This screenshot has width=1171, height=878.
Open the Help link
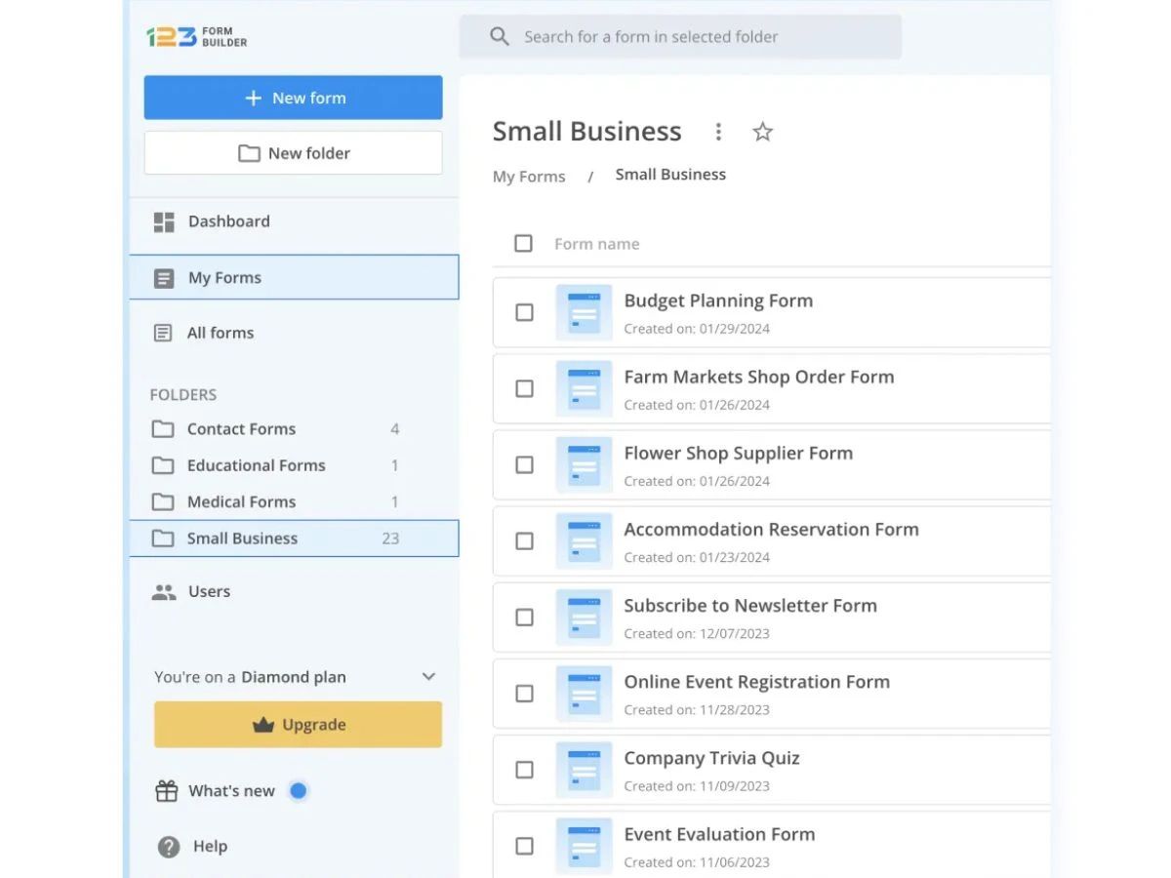[x=210, y=847]
